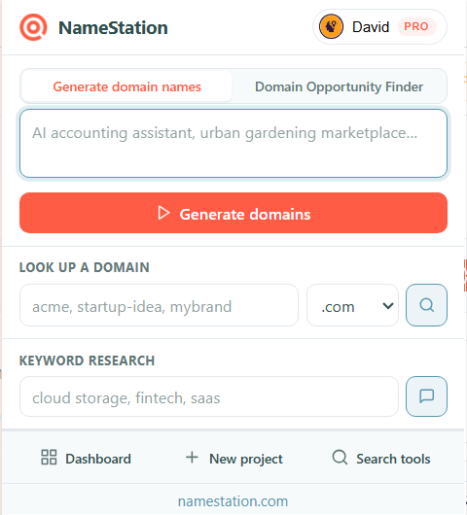
Task: Focus the look up a domain field
Action: 159,305
